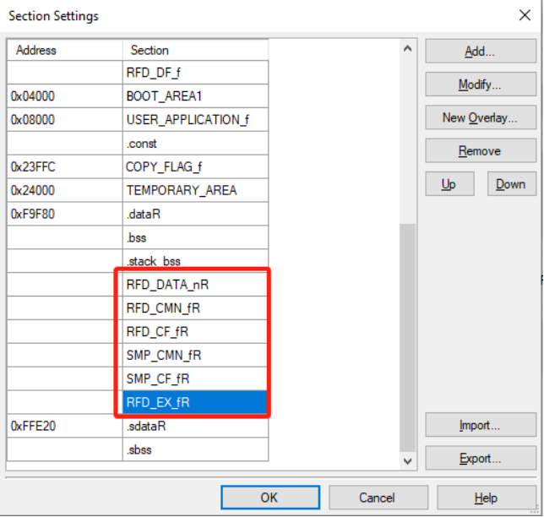Select the .bss section

pos(195,237)
